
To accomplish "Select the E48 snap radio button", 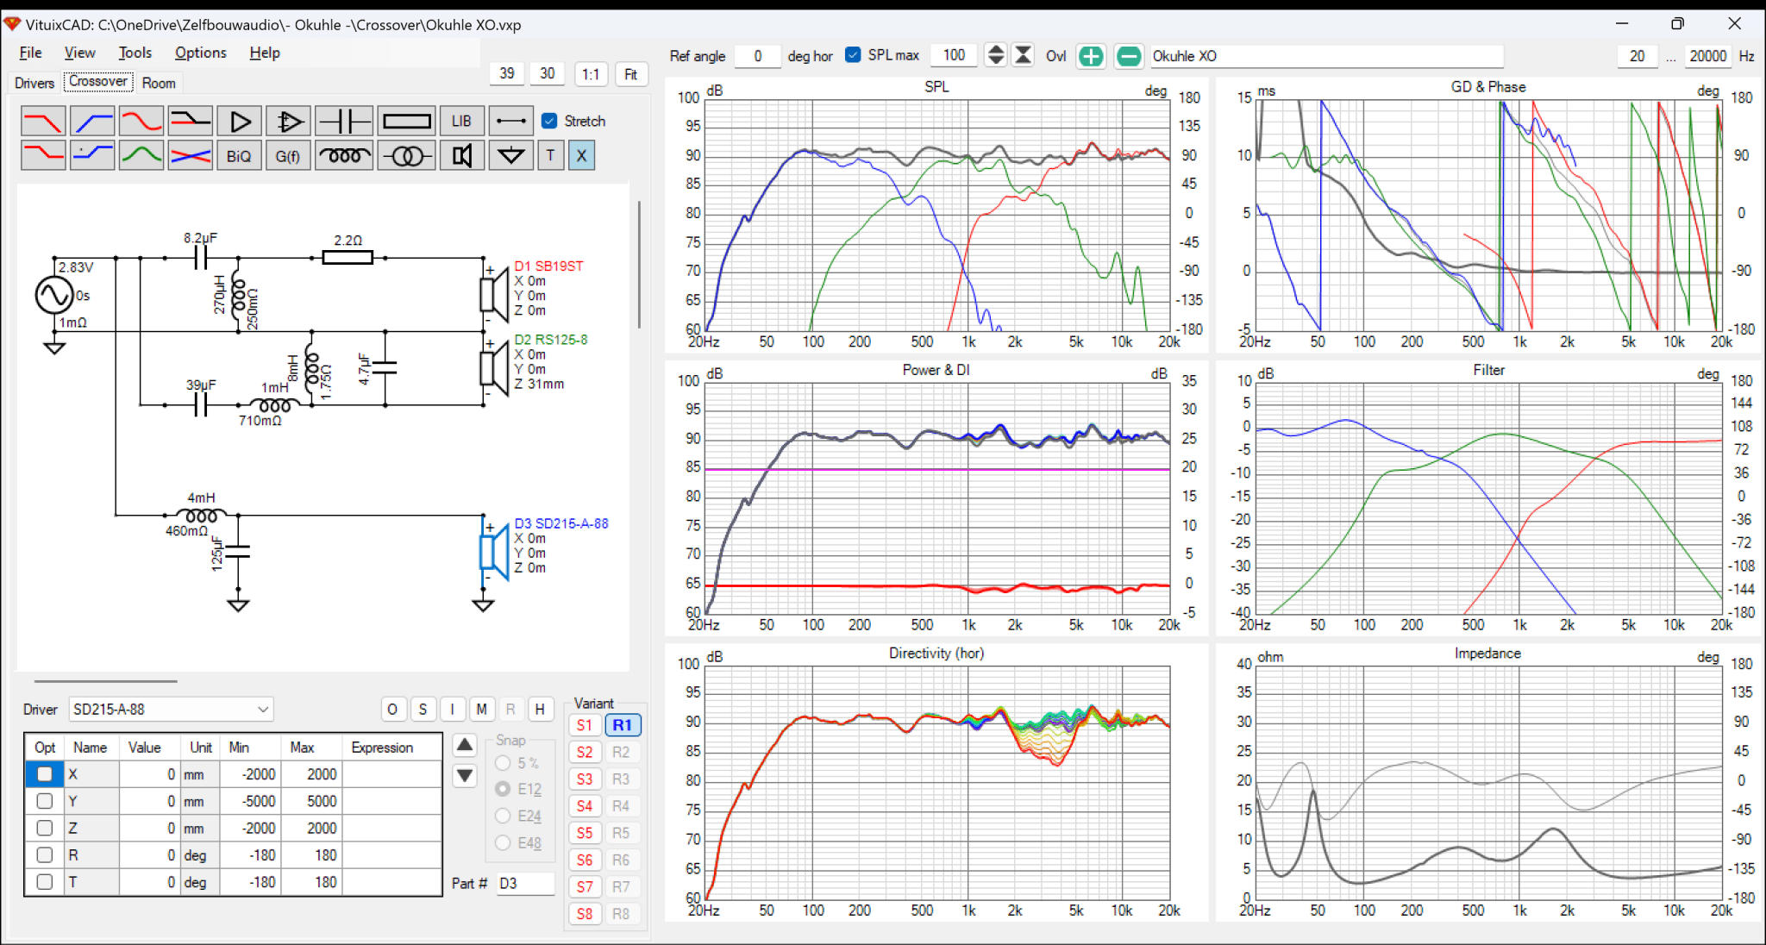I will [x=503, y=842].
